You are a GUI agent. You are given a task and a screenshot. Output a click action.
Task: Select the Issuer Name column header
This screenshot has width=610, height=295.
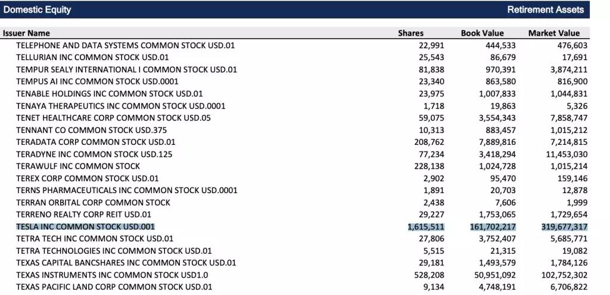pos(27,33)
